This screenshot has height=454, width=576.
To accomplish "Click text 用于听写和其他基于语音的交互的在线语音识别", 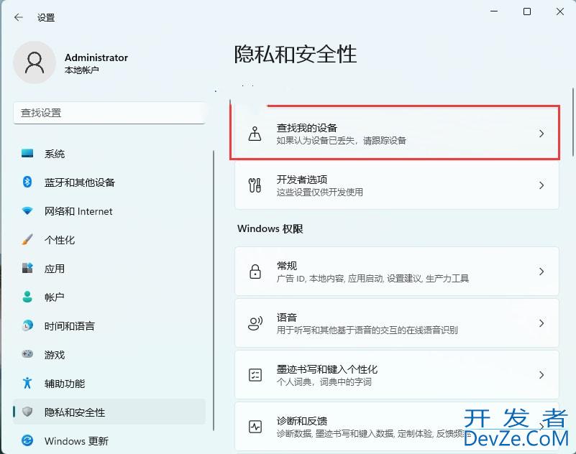I will (367, 330).
